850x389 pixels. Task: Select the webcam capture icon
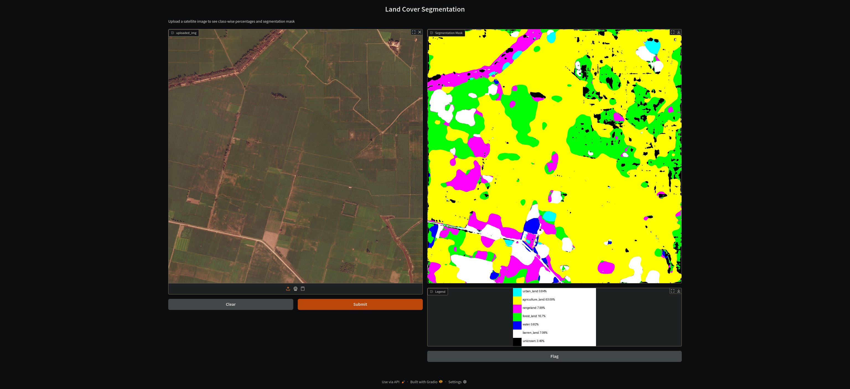295,288
